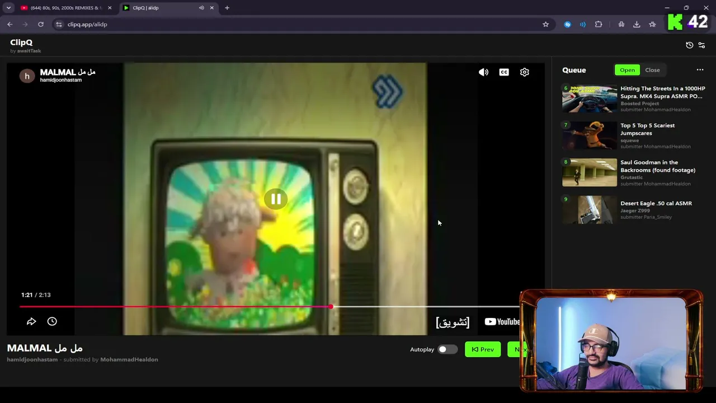Go forward with the browser forward arrow
Viewport: 716px width, 403px height.
25,24
